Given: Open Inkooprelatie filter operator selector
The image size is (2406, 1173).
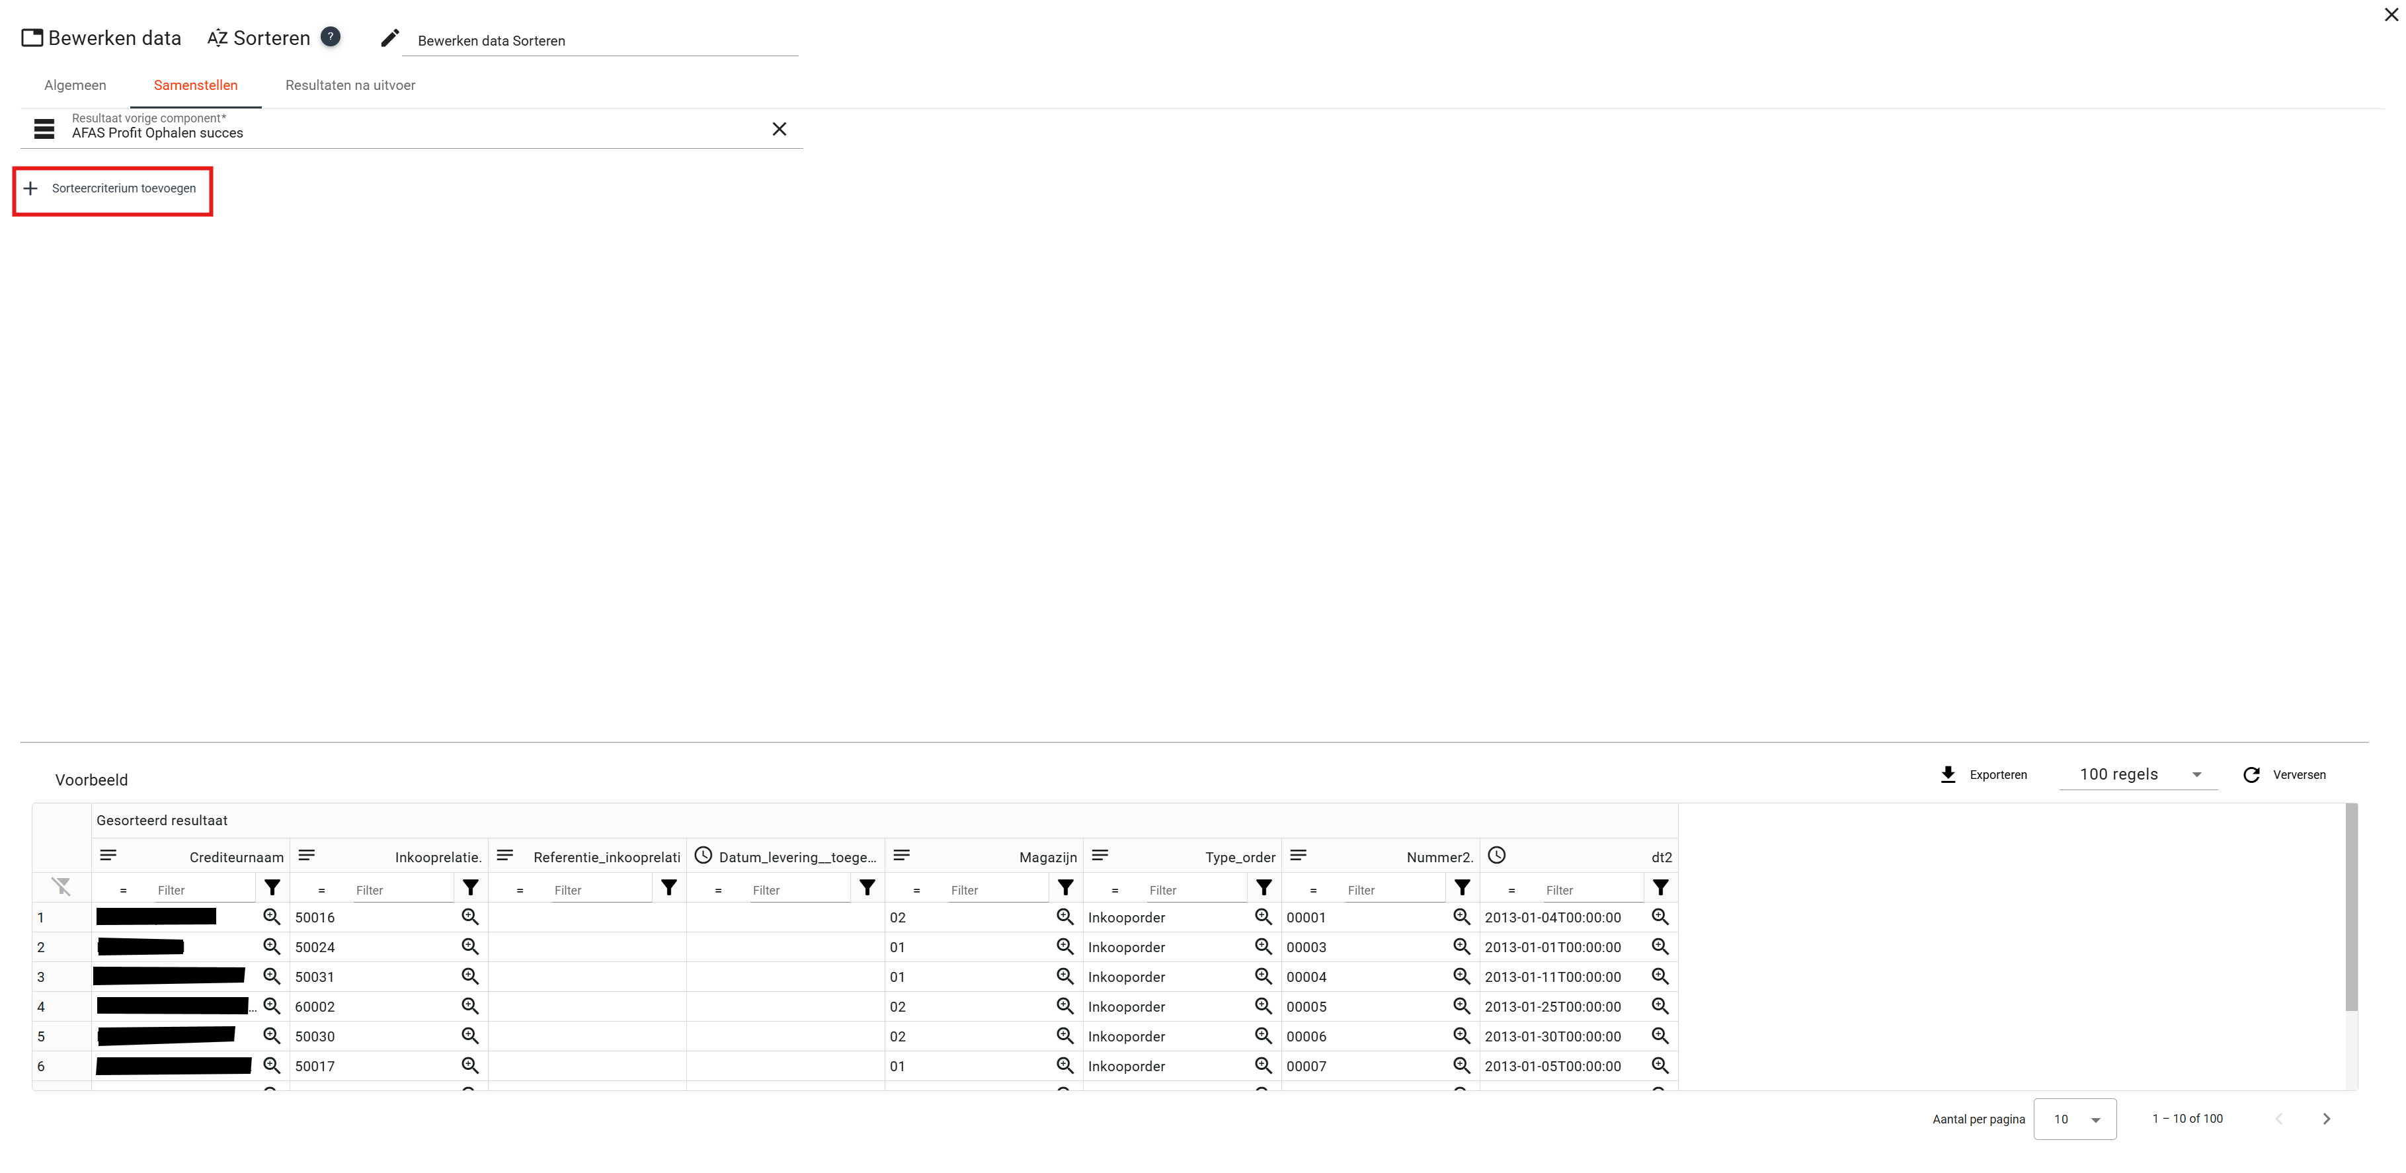Looking at the screenshot, I should pyautogui.click(x=321, y=891).
